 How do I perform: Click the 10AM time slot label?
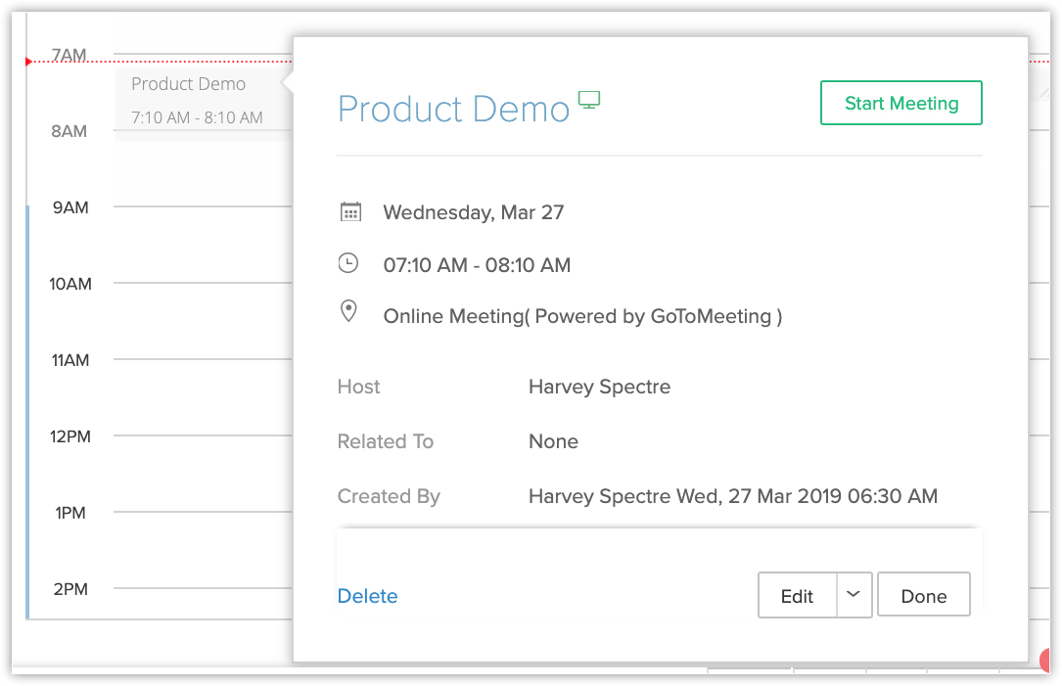(70, 284)
